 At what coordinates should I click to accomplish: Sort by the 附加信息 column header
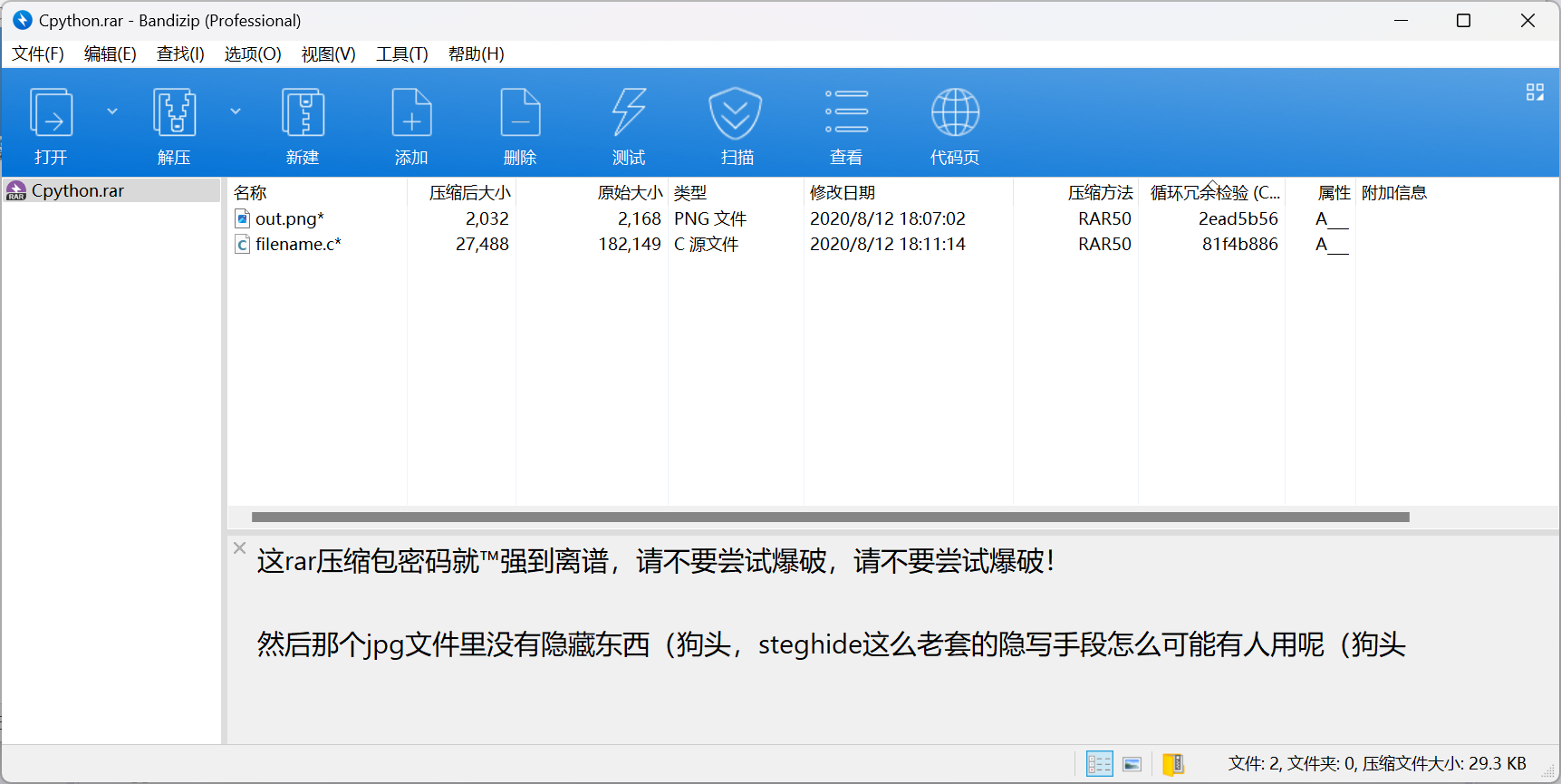(1394, 192)
